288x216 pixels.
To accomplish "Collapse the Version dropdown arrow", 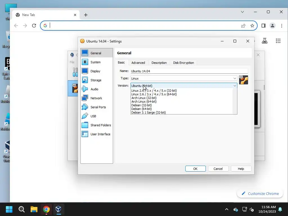I will point(235,85).
